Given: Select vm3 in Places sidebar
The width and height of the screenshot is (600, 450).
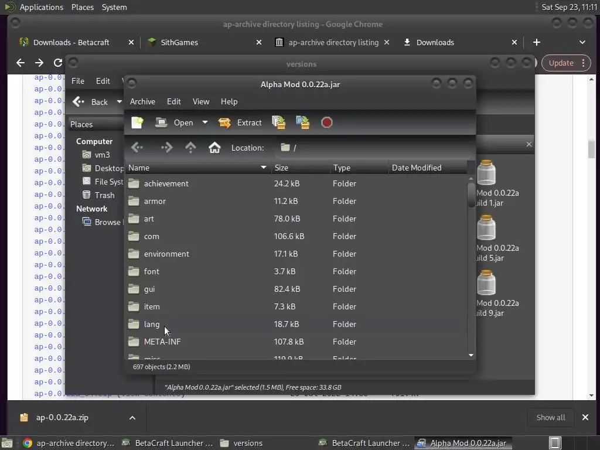Looking at the screenshot, I should [x=97, y=155].
